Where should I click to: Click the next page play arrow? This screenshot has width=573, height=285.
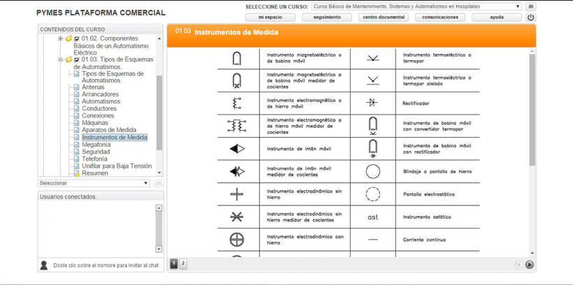tap(529, 265)
